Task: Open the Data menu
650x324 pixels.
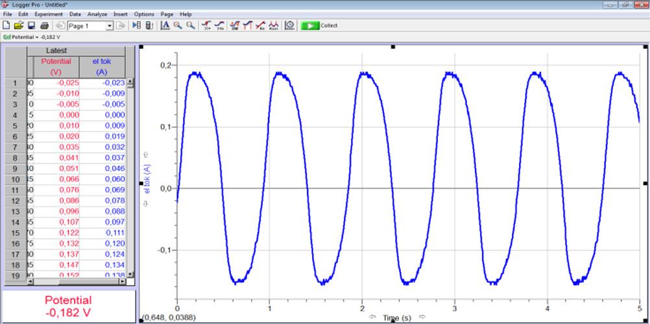Action: tap(75, 14)
